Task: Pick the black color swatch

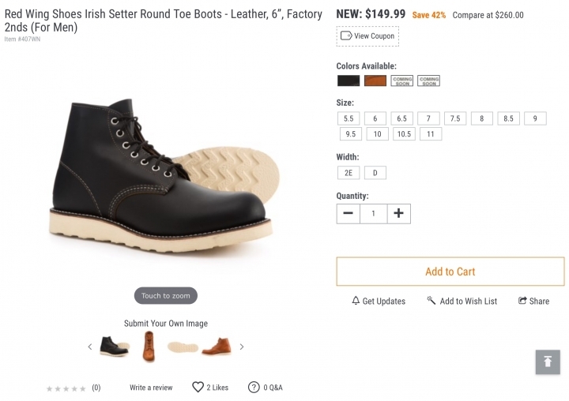Action: tap(349, 81)
